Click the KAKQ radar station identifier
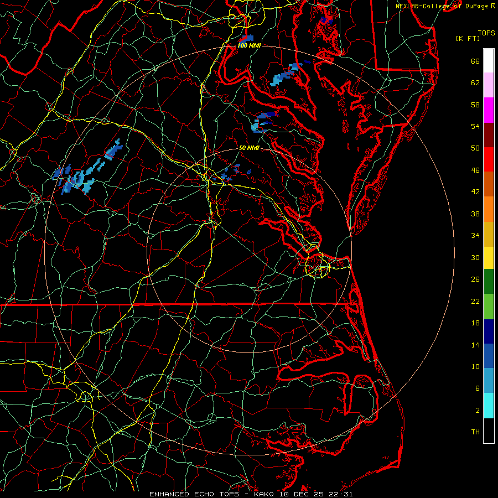 tap(264, 494)
